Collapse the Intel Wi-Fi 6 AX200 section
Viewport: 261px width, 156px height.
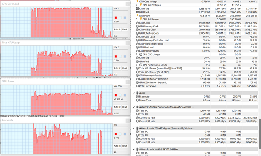pyautogui.click(x=133, y=149)
